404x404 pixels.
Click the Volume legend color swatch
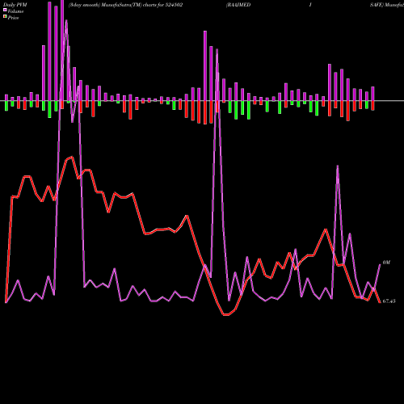[x=5, y=10]
